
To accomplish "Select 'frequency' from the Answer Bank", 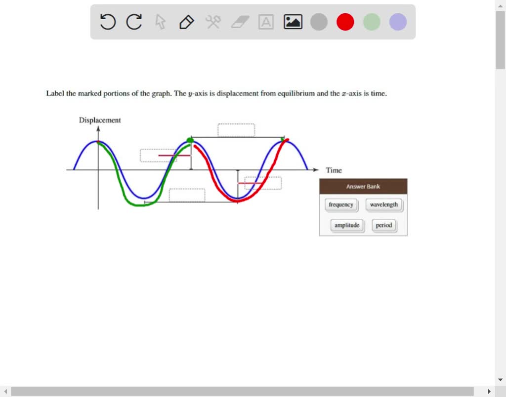I will pos(341,205).
